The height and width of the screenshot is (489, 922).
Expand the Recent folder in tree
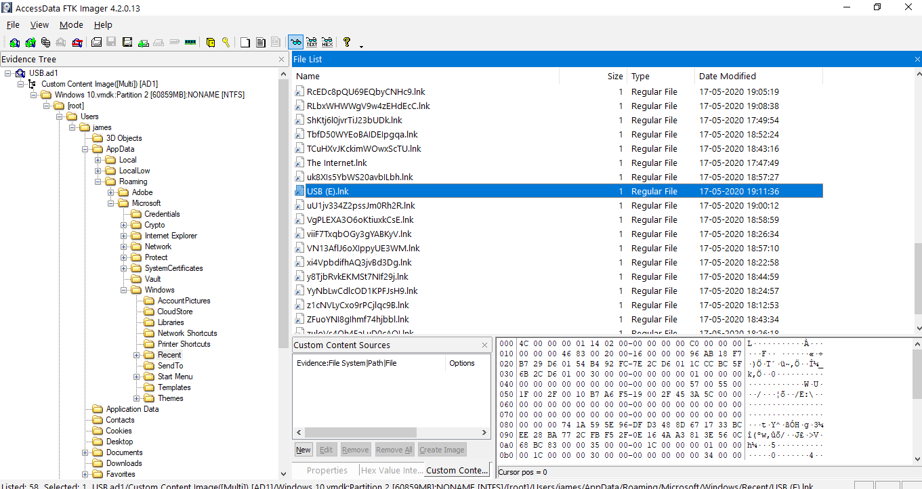[x=136, y=355]
